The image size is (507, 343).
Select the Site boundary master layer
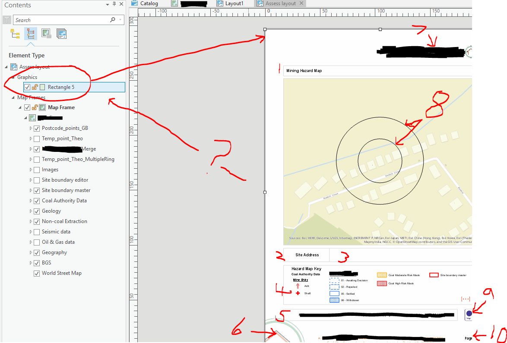click(x=66, y=190)
